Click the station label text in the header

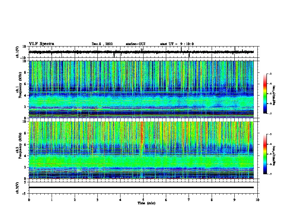(135, 44)
